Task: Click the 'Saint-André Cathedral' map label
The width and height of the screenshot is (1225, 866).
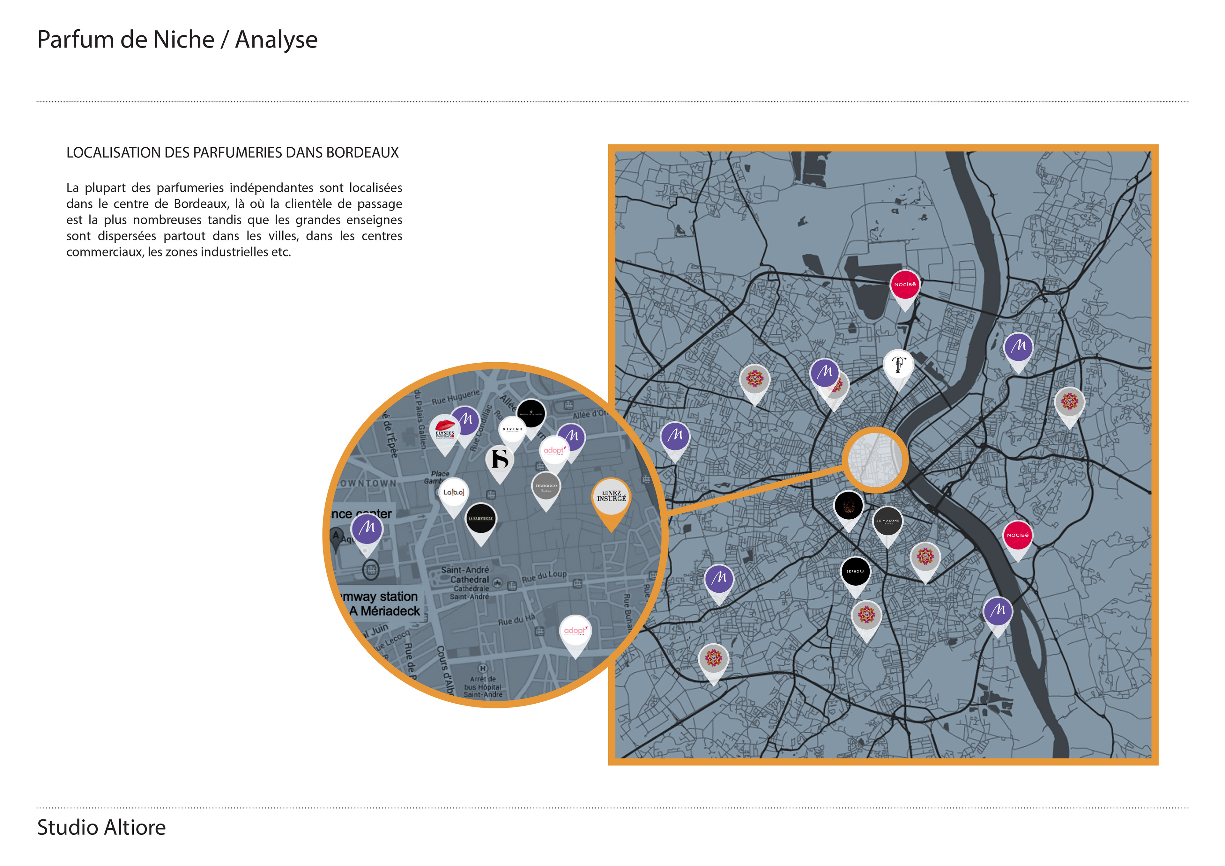Action: coord(465,575)
